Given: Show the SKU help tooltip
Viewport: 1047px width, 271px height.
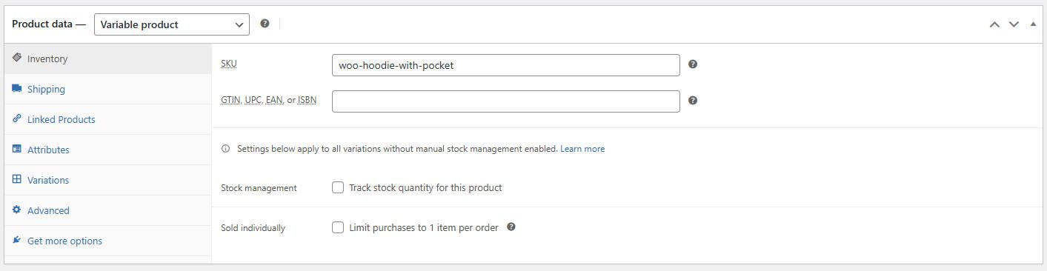Looking at the screenshot, I should pyautogui.click(x=693, y=64).
